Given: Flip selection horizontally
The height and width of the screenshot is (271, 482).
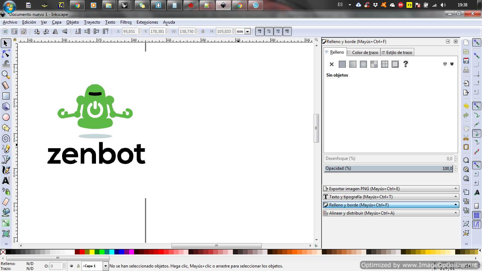Looking at the screenshot, I should (x=55, y=31).
